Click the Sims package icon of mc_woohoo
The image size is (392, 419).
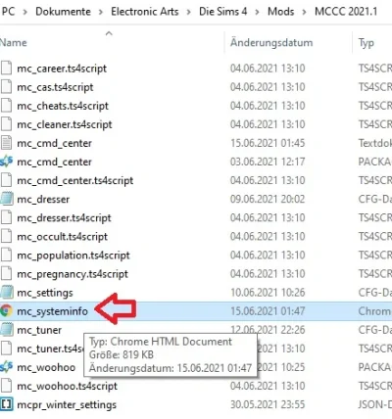(6, 367)
